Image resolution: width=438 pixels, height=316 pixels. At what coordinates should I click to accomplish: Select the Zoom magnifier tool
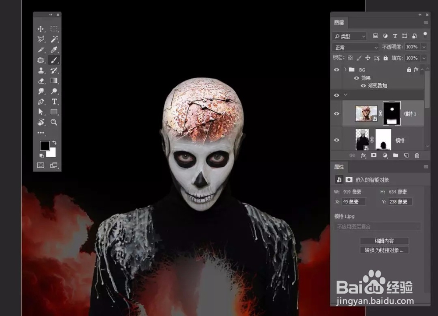tap(54, 122)
